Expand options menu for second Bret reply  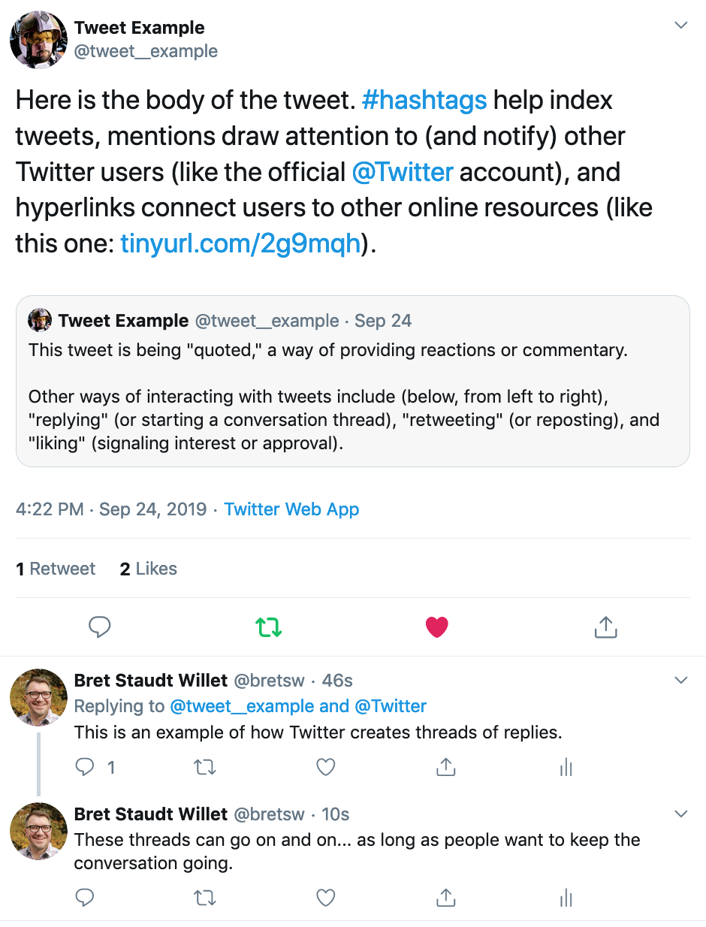(x=681, y=814)
